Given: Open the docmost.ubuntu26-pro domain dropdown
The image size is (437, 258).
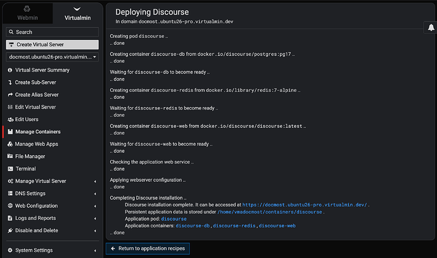Looking at the screenshot, I should [52, 57].
